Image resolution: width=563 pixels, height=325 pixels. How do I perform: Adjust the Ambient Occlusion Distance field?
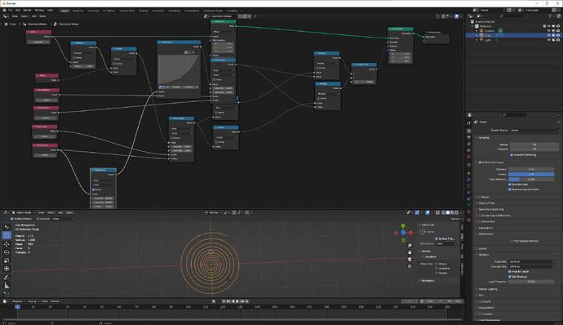(x=531, y=169)
